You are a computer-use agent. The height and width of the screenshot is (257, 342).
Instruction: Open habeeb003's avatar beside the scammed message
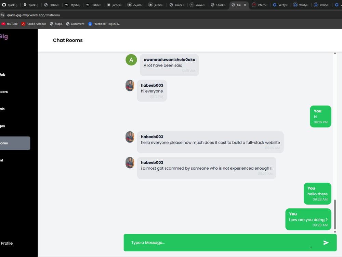(x=130, y=162)
